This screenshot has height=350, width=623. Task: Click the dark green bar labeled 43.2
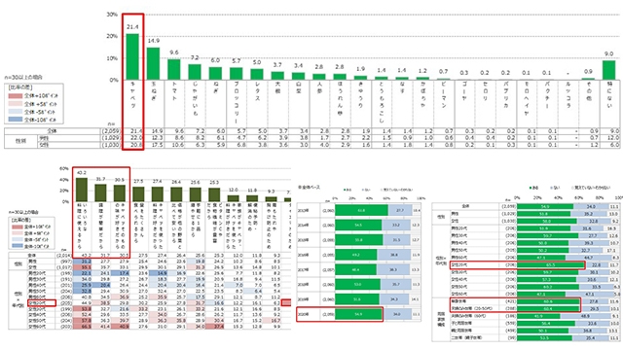82,190
